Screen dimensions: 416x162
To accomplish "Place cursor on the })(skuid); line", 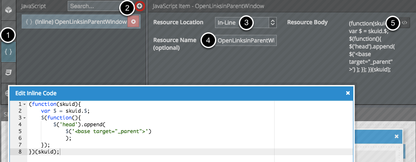I will click(x=45, y=152).
